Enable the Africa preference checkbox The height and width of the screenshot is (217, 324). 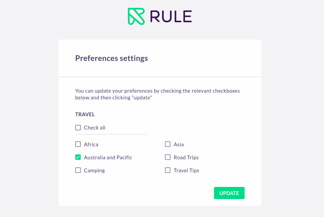78,144
